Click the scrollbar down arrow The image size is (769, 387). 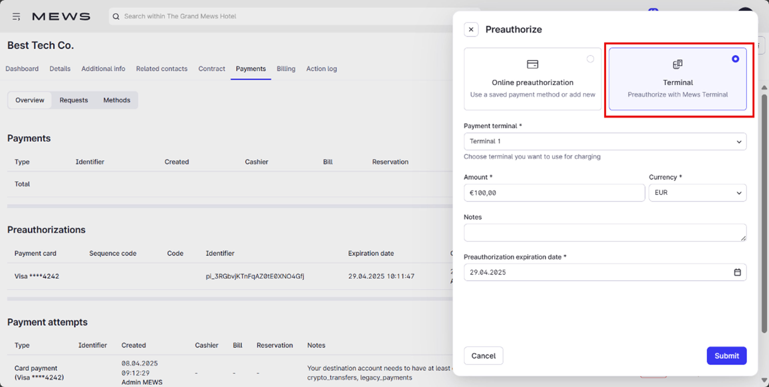pos(764,380)
